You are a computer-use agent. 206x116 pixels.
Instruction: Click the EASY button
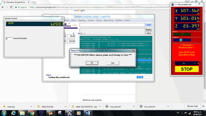(x=149, y=25)
